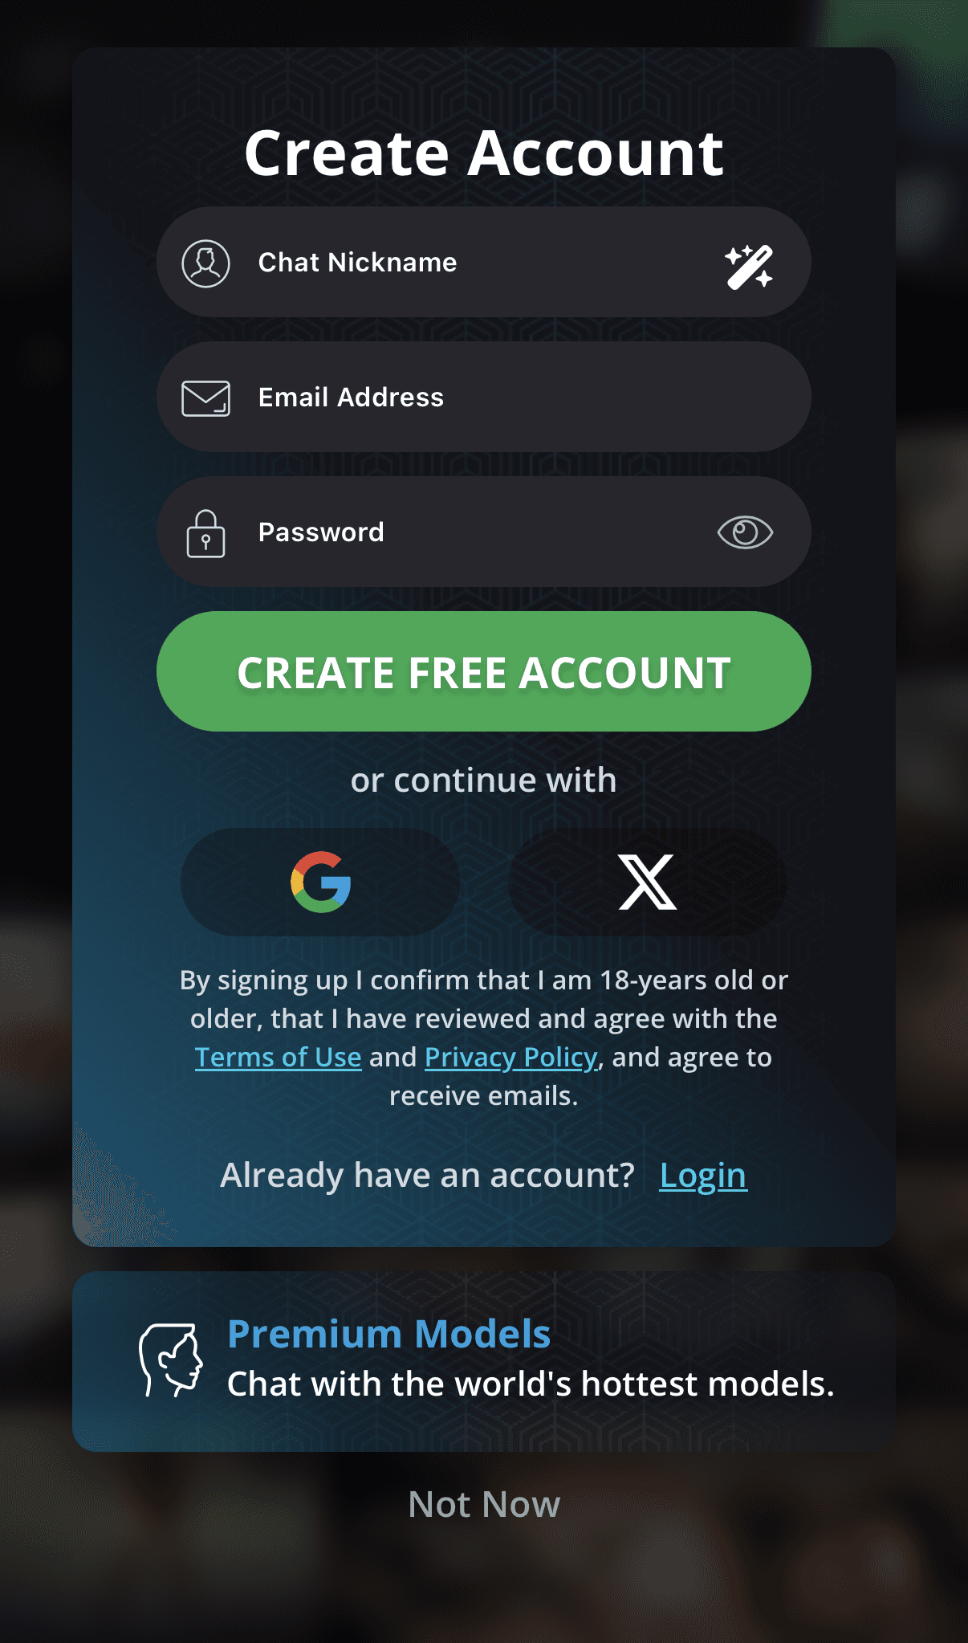Focus the Chat Nickname input field
This screenshot has width=968, height=1643.
[484, 262]
